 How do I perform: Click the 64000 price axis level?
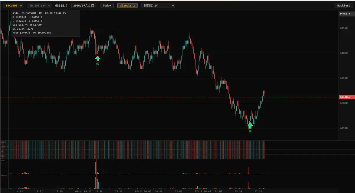coord(344,53)
